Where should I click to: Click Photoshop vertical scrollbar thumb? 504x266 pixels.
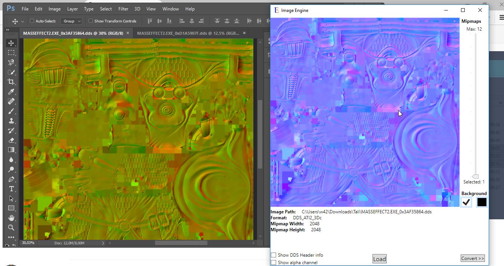tap(260, 135)
